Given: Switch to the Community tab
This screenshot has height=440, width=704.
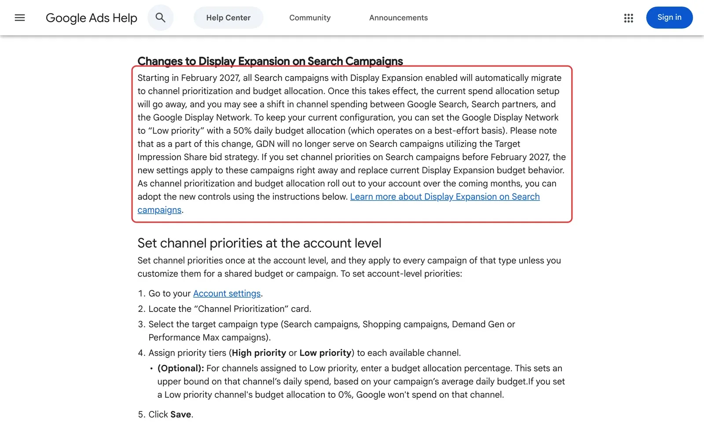Looking at the screenshot, I should (x=310, y=18).
